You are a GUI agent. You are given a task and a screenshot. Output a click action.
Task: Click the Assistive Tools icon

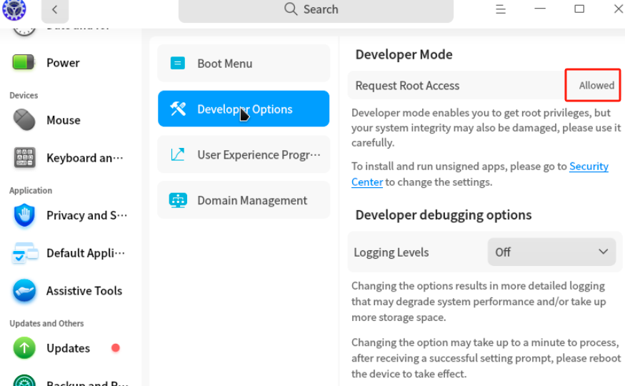point(24,291)
